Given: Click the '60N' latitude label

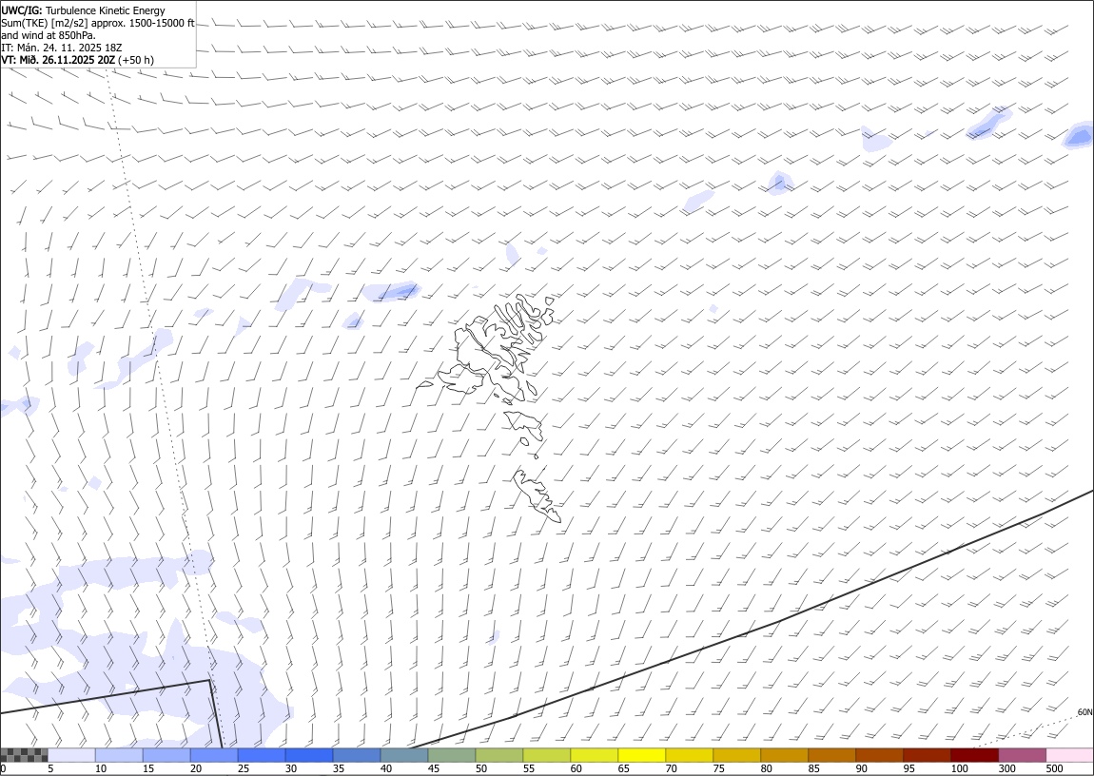Looking at the screenshot, I should (1084, 712).
